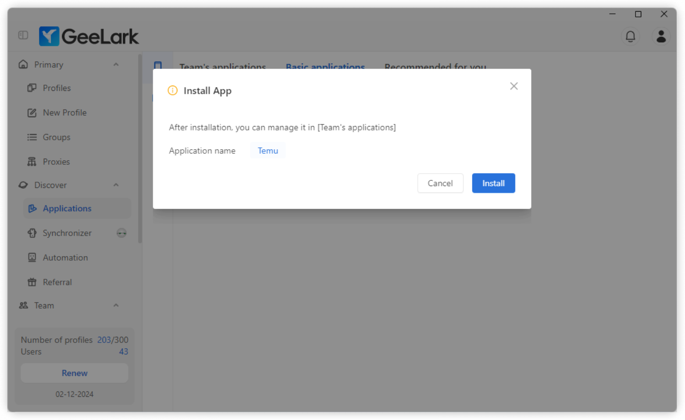Collapse the Discover section chevron
685x420 pixels.
(x=116, y=185)
